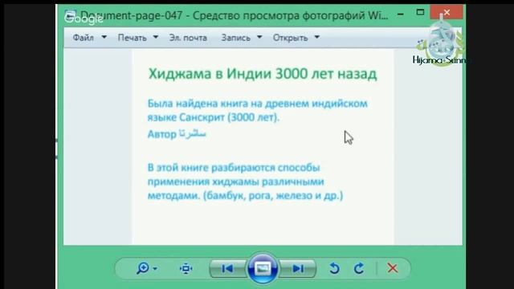Expand the Файл dropdown arrow

104,37
